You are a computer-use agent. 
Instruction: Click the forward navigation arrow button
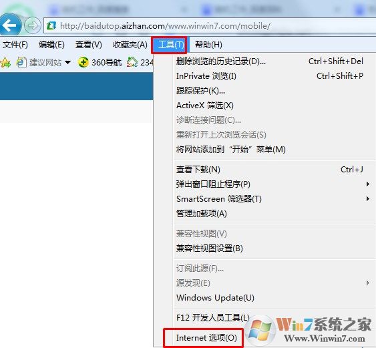pyautogui.click(x=32, y=25)
